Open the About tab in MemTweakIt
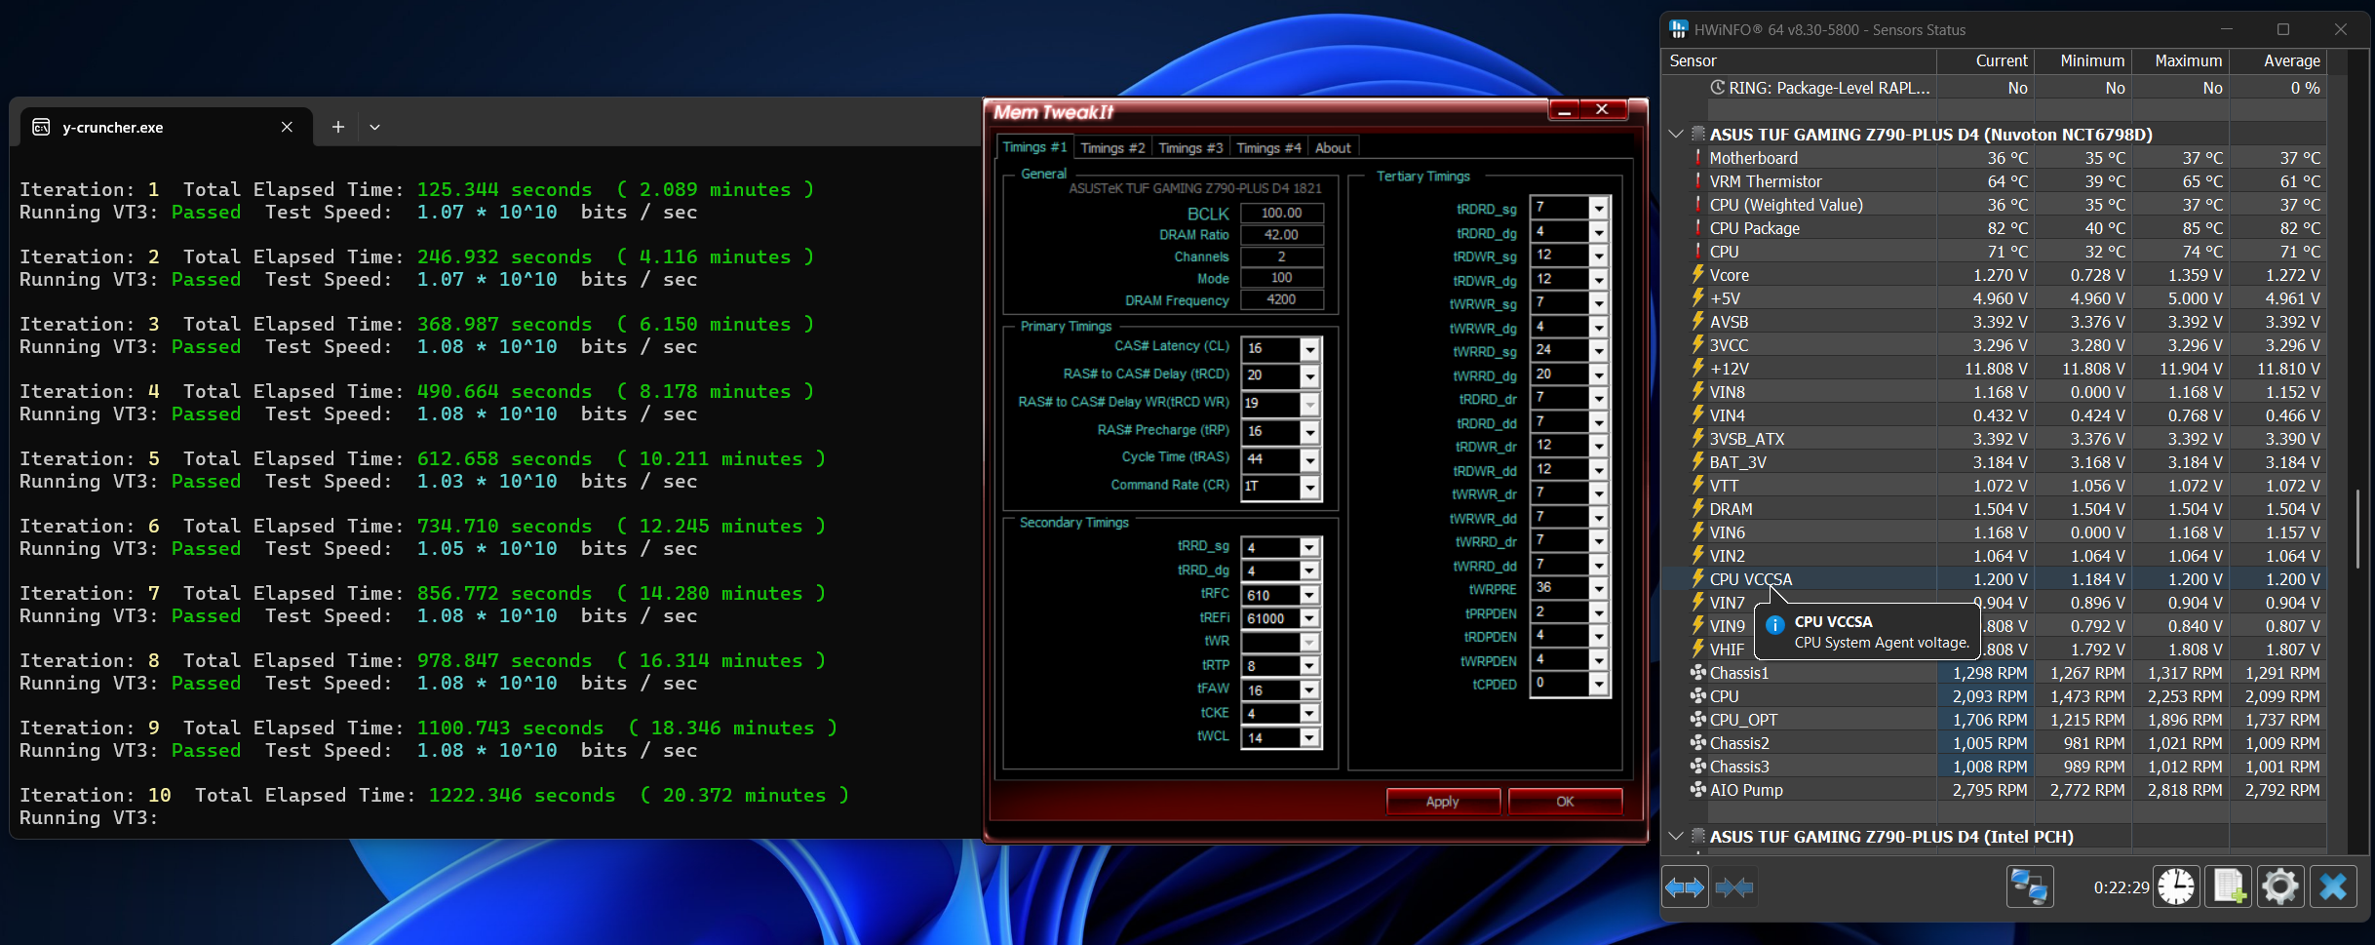 1333,148
